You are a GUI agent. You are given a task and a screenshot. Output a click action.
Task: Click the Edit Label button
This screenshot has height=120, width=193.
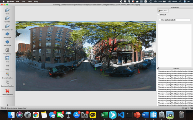pos(163,11)
